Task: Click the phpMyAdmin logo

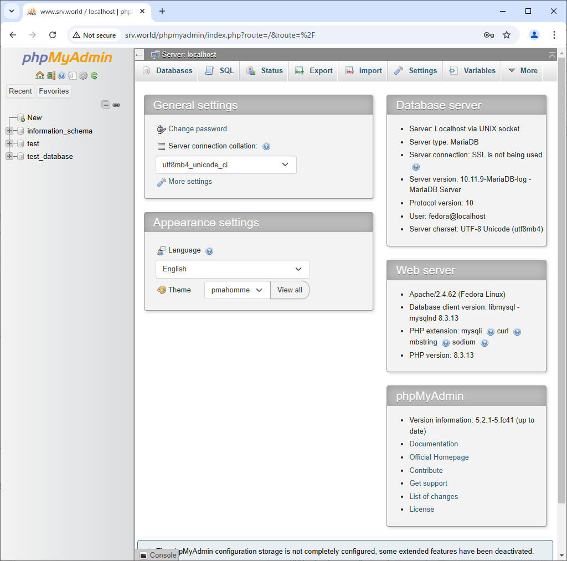Action: [x=67, y=58]
